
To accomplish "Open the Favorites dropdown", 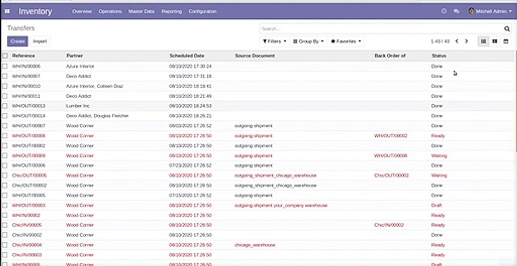I will [x=346, y=41].
